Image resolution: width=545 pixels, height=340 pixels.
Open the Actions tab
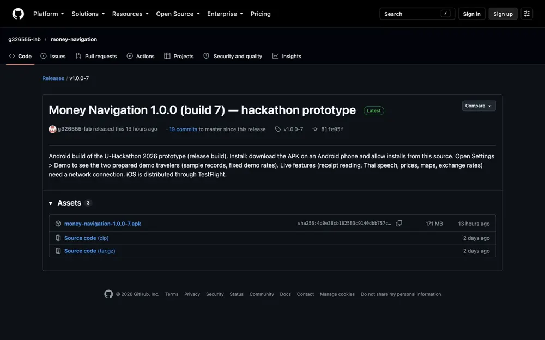pos(141,56)
